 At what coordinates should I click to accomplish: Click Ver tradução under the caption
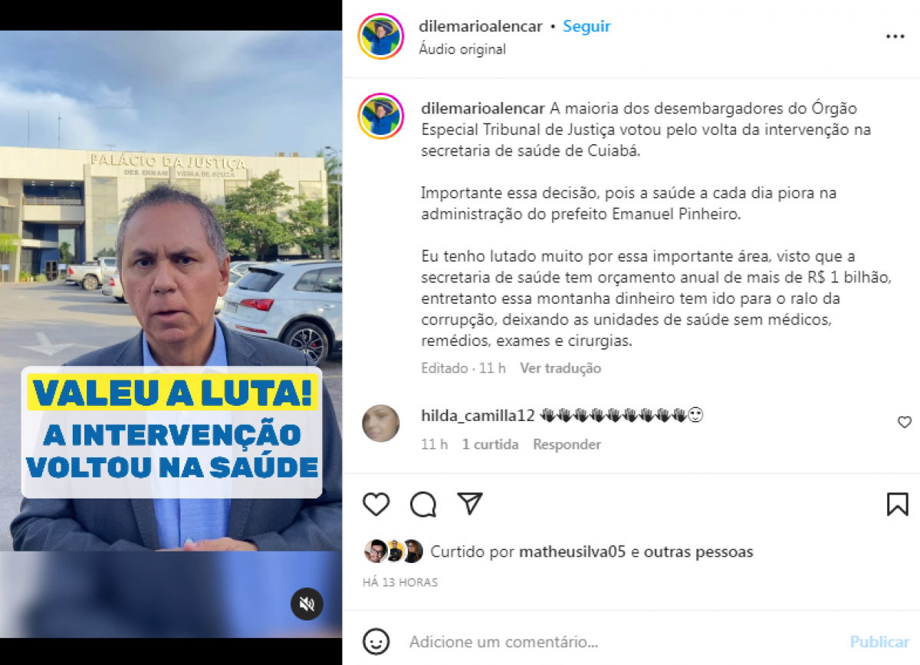560,368
